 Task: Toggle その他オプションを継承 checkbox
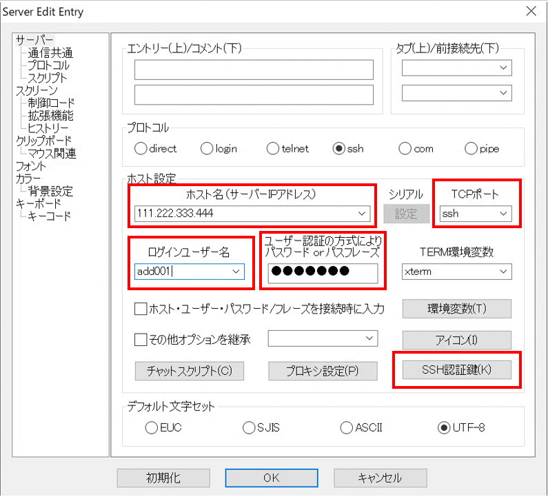tap(141, 339)
